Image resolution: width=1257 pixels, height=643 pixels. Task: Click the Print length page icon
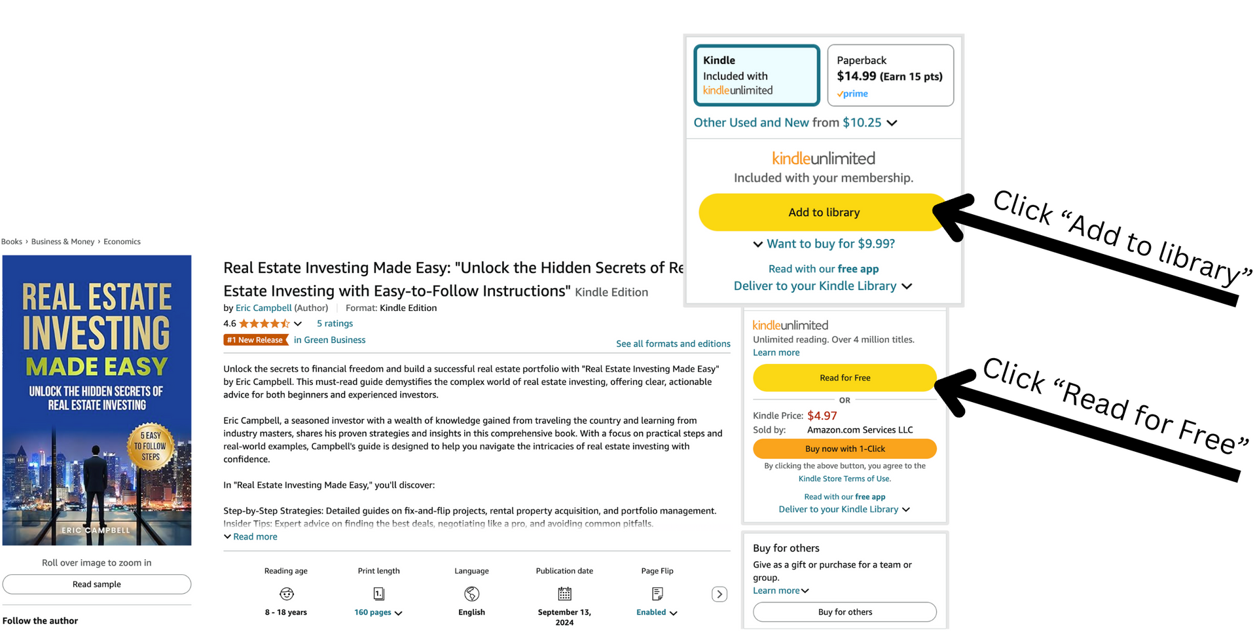click(x=378, y=594)
